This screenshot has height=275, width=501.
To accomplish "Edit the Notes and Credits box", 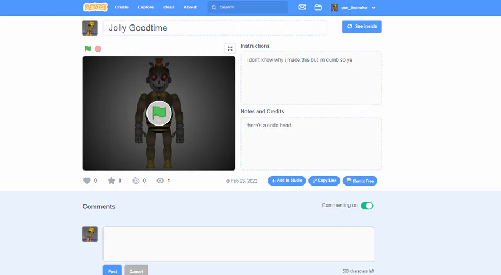I will (x=311, y=143).
